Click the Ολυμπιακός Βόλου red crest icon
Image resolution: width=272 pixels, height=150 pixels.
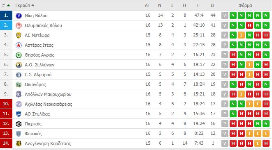pyautogui.click(x=19, y=25)
